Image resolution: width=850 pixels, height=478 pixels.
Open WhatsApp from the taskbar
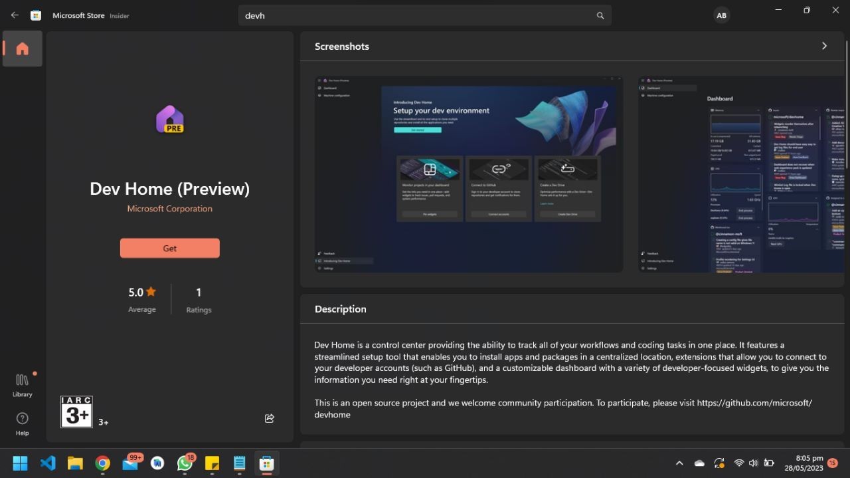click(x=185, y=463)
